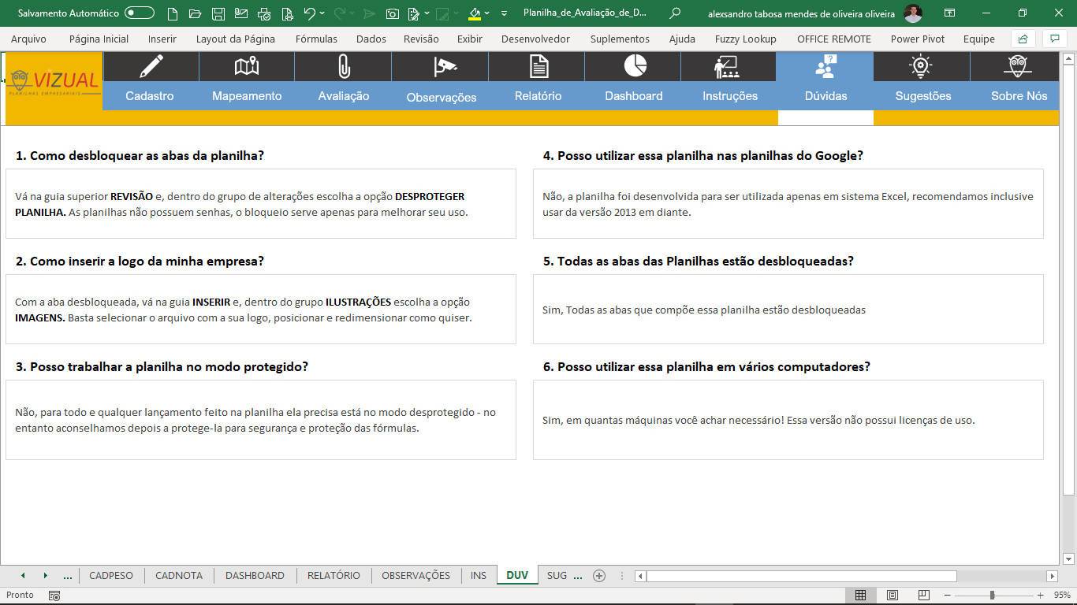Open the undo history dropdown arrow
The image size is (1077, 605).
322,13
